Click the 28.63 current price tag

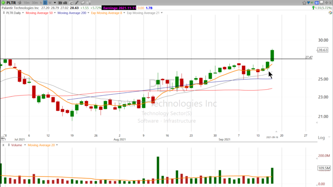323,50
